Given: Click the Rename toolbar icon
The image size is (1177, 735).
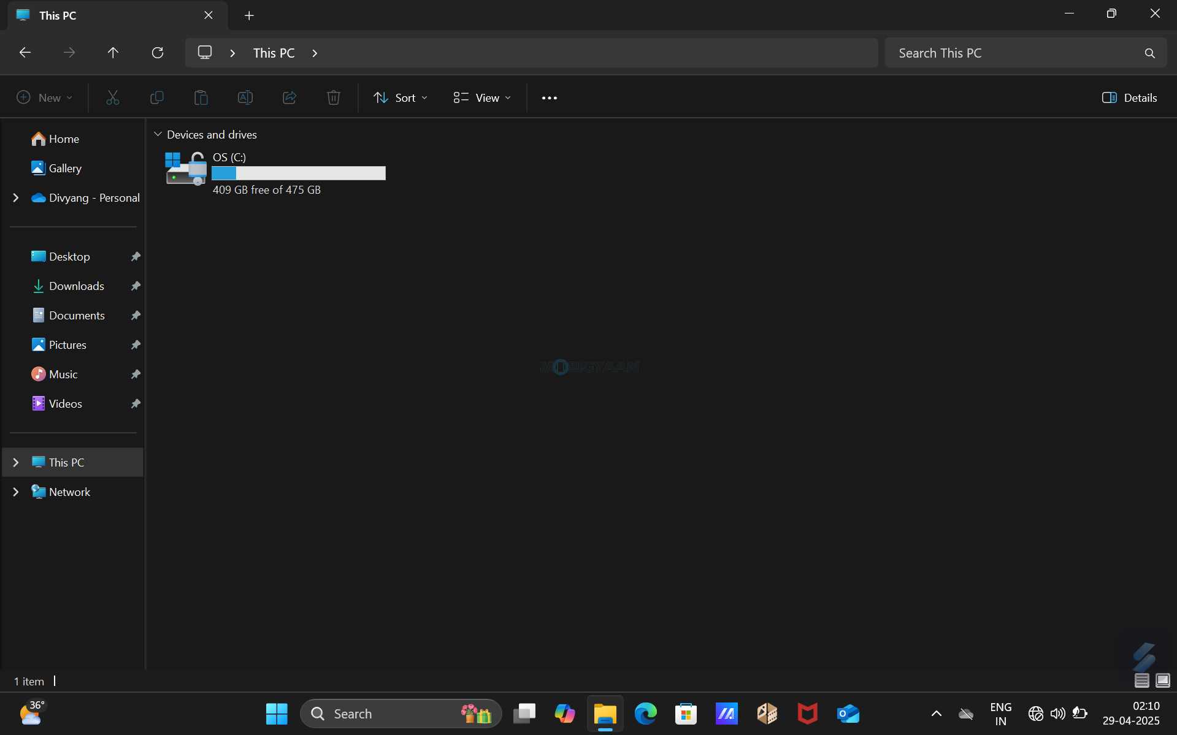Looking at the screenshot, I should point(245,97).
